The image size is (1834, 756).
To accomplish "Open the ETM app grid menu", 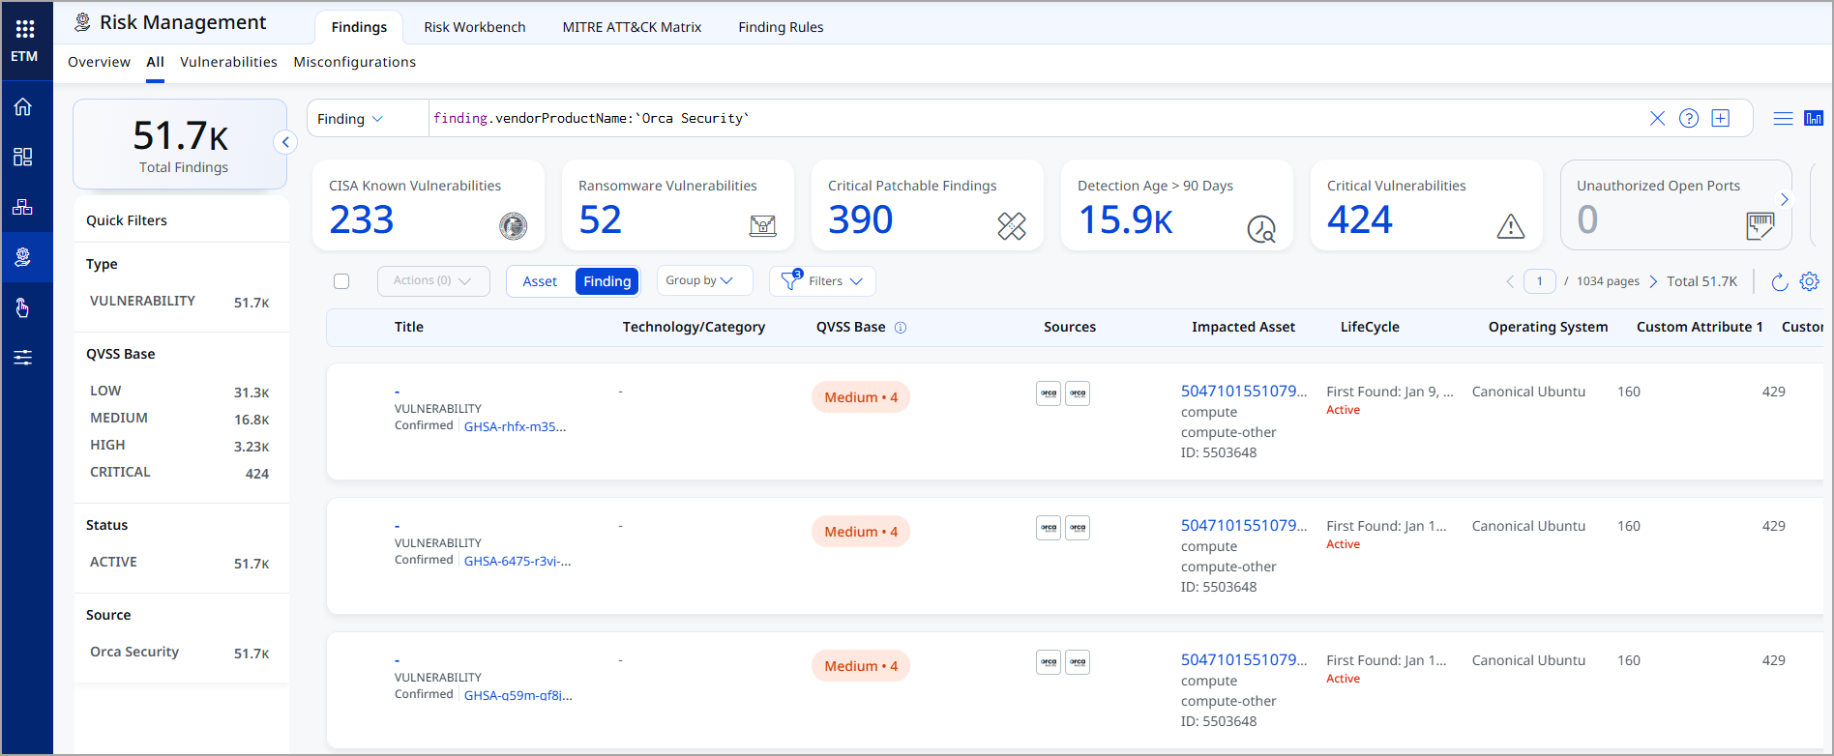I will click(x=25, y=30).
